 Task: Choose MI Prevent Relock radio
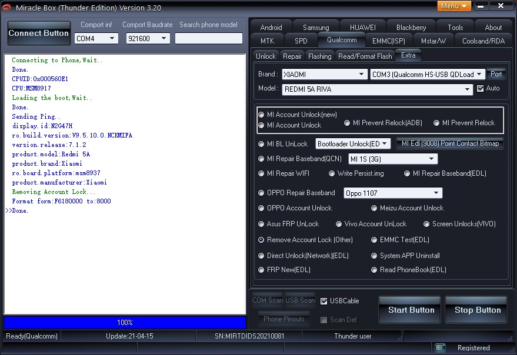tap(436, 123)
